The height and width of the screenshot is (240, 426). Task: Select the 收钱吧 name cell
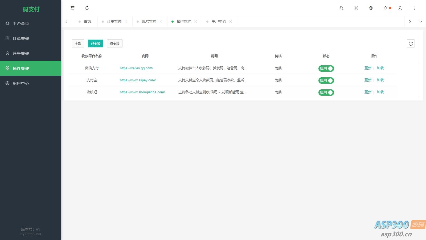(92, 92)
